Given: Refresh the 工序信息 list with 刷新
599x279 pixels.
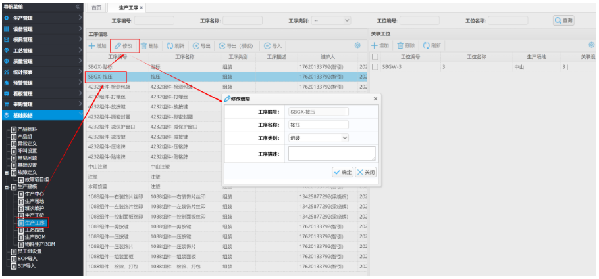Looking at the screenshot, I should [x=170, y=46].
